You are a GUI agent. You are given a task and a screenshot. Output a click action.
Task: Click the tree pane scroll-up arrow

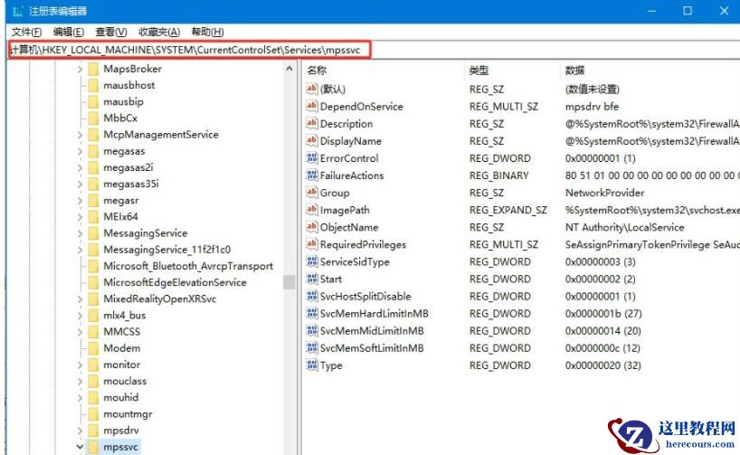tap(289, 69)
